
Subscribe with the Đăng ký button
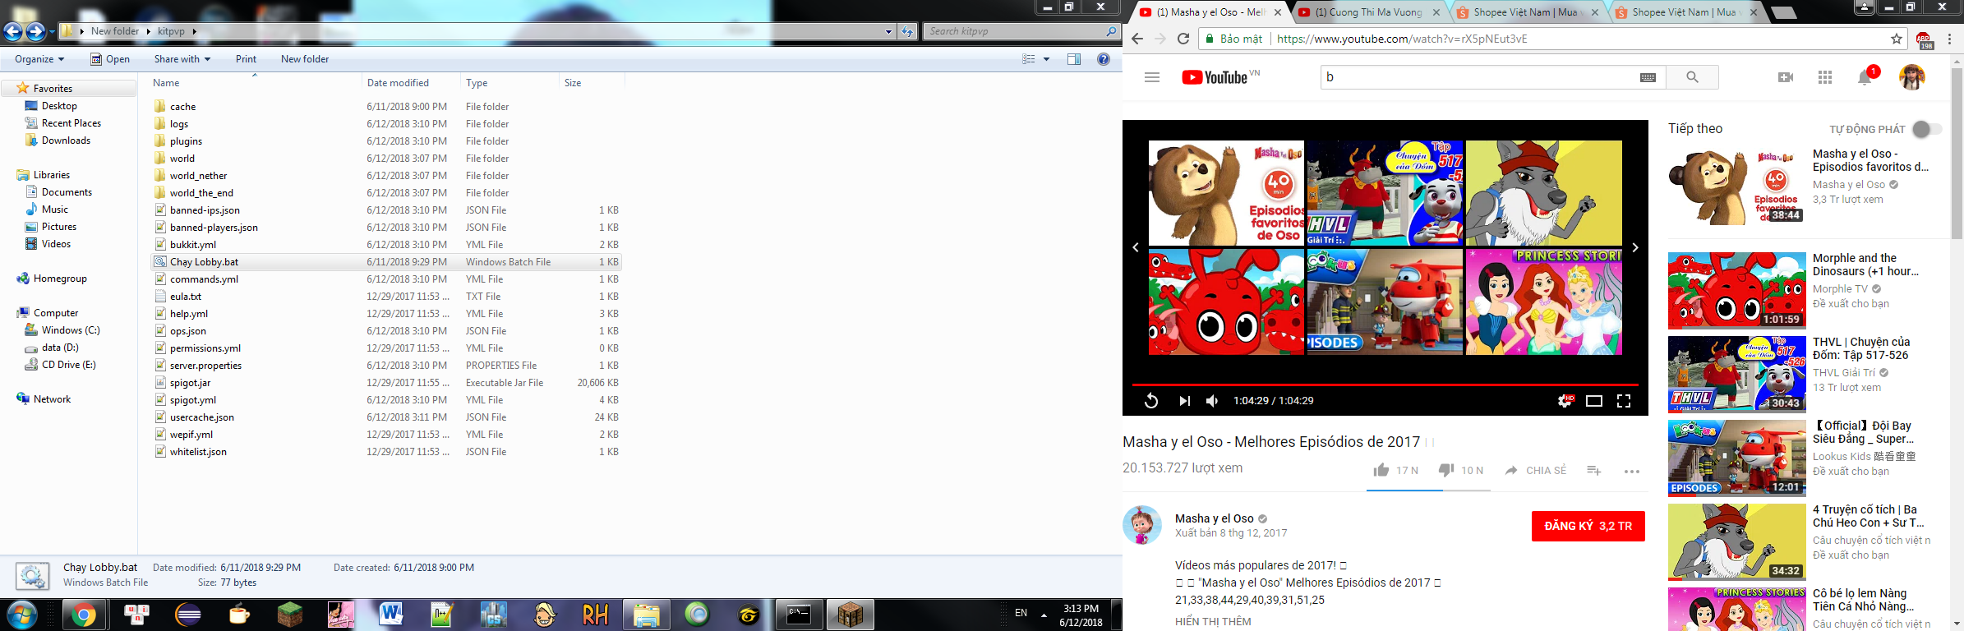1588,526
